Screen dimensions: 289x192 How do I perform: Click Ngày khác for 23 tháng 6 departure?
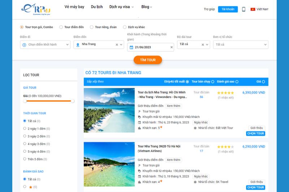201,122
